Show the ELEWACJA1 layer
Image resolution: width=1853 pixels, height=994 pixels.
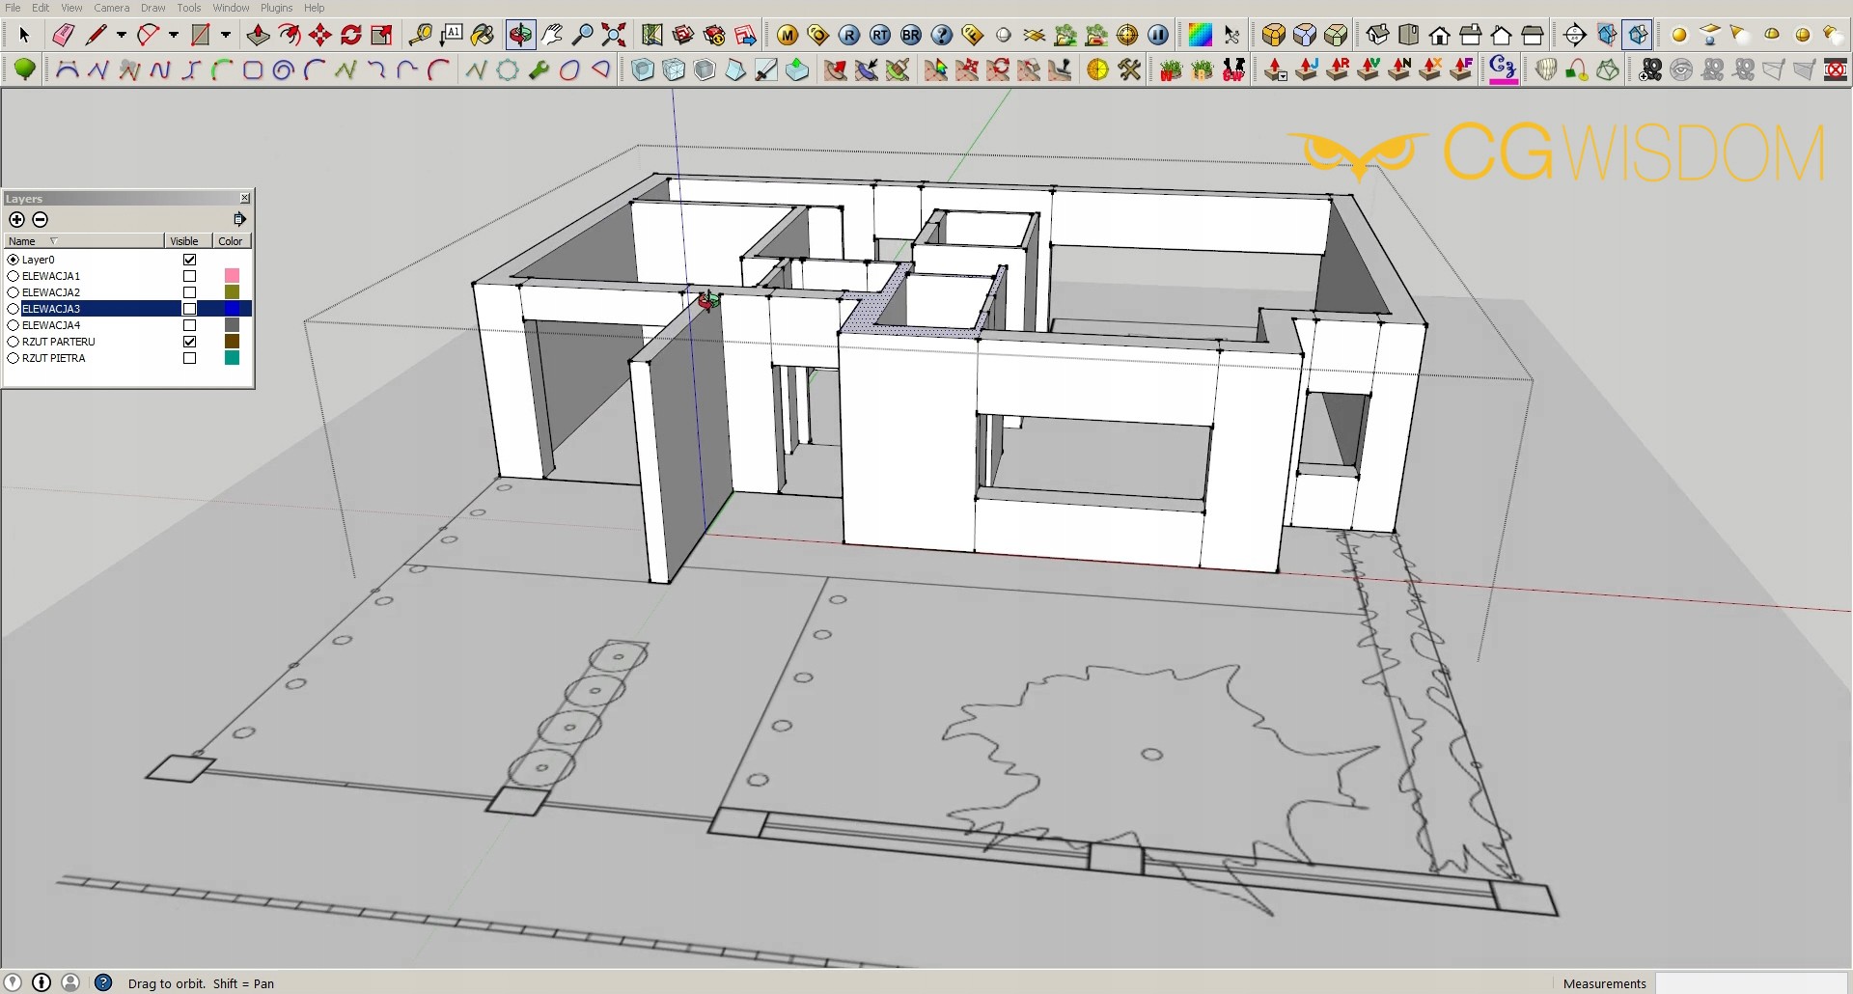pos(190,276)
